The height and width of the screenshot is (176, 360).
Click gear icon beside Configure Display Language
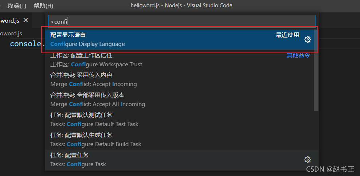coord(308,39)
